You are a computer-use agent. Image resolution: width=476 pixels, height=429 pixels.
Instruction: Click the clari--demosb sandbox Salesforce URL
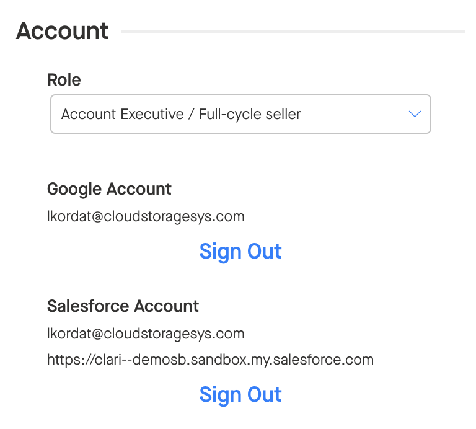(210, 360)
